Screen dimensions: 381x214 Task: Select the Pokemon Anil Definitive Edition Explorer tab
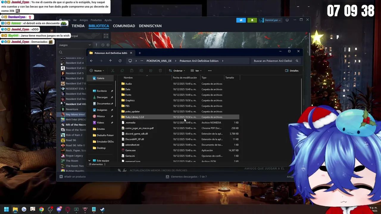tap(111, 53)
